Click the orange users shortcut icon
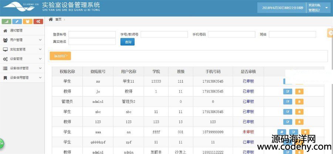333x154 pixels. pos(27,21)
